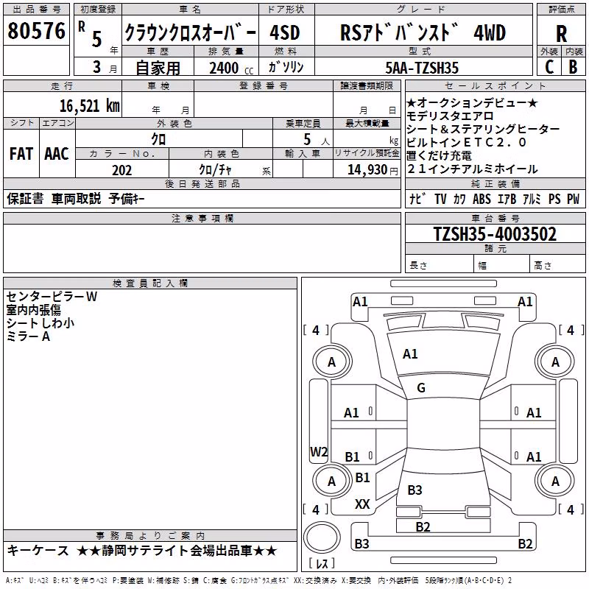This screenshot has width=589, height=589.
Task: Click chassis number TZSH35-4003502
Action: (495, 234)
